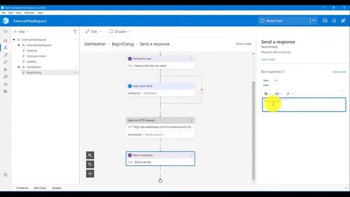The width and height of the screenshot is (350, 197).
Task: Click Show code in Bot responses
Action: pos(339,72)
